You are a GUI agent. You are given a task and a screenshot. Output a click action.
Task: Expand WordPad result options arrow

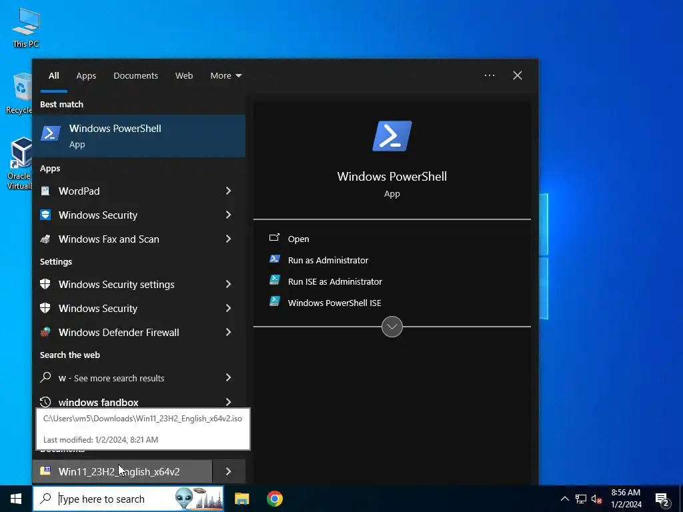click(x=228, y=191)
